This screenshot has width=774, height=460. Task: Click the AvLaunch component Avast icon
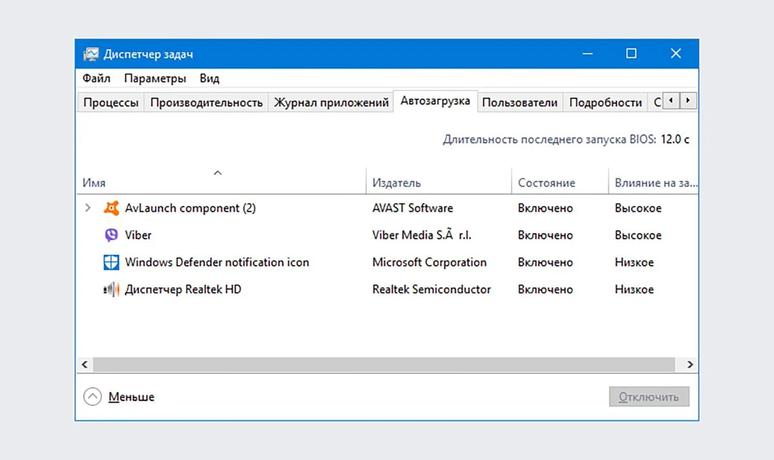pyautogui.click(x=111, y=208)
